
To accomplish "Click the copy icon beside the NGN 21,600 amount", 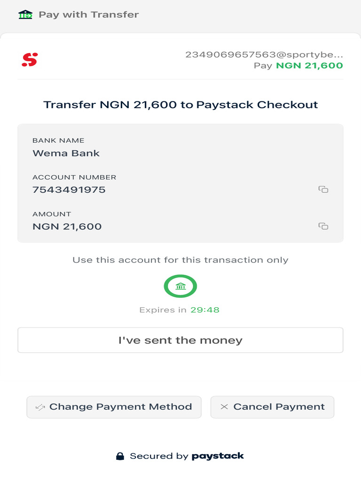I will pos(323,226).
